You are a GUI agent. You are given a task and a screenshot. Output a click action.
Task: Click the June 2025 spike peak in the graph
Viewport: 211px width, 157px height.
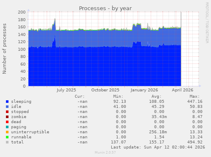pos(55,19)
